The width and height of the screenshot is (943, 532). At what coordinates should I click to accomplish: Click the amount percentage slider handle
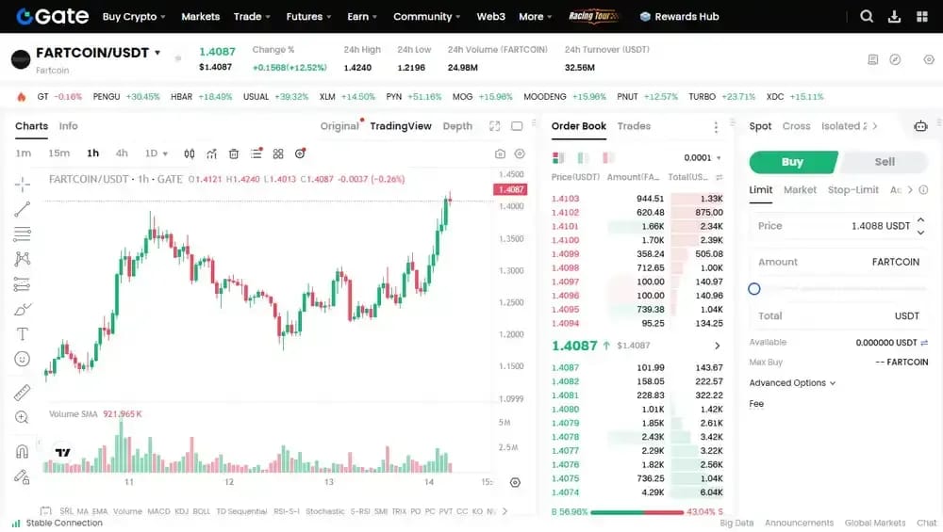click(754, 289)
